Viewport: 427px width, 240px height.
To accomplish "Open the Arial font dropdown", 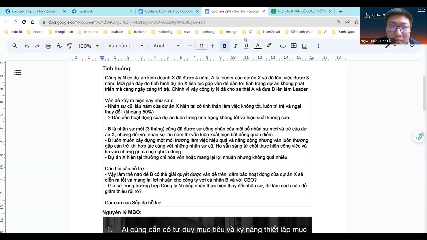I will click(x=166, y=46).
